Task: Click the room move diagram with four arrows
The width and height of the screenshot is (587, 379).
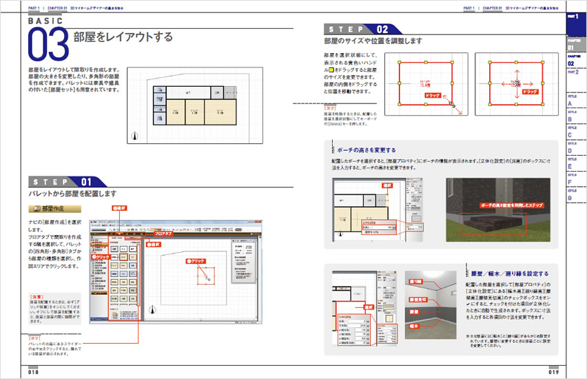Action: click(x=517, y=84)
